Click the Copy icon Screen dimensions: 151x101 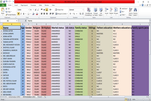[x=6, y=12]
